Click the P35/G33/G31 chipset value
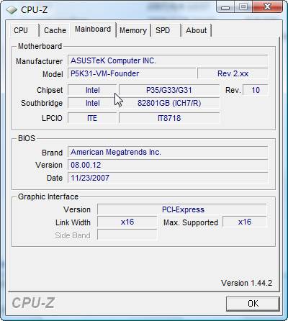This screenshot has height=321, width=288. pos(169,90)
